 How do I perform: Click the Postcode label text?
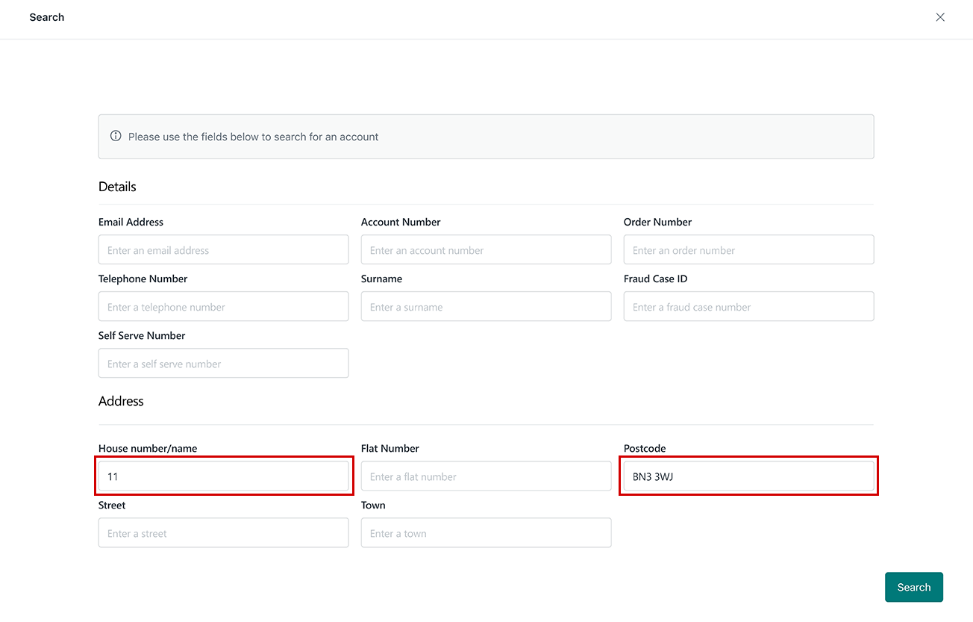(645, 448)
